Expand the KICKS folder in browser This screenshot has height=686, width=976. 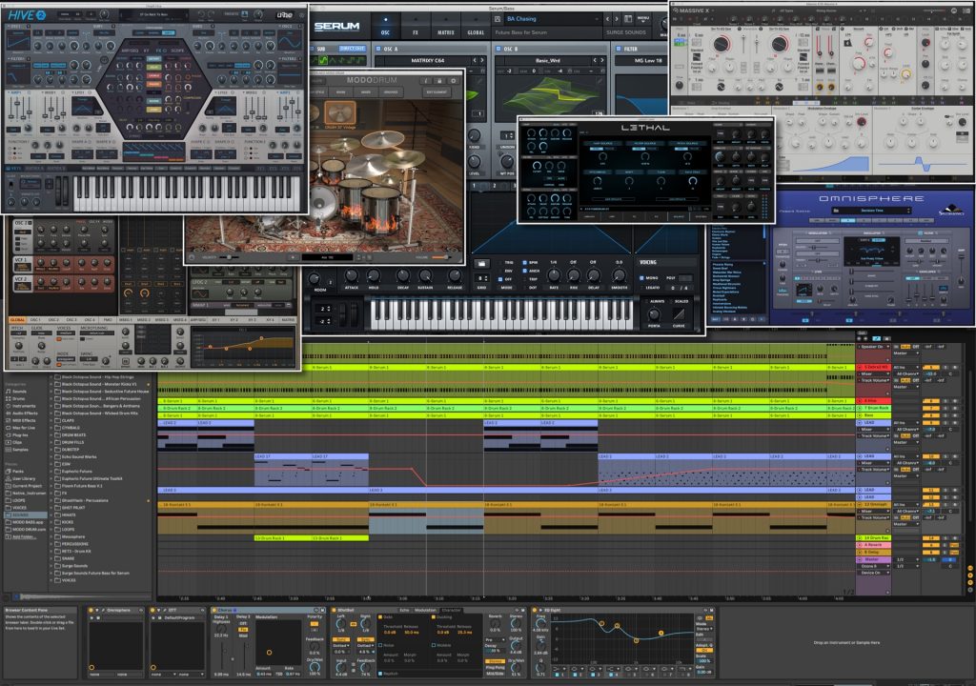51,522
